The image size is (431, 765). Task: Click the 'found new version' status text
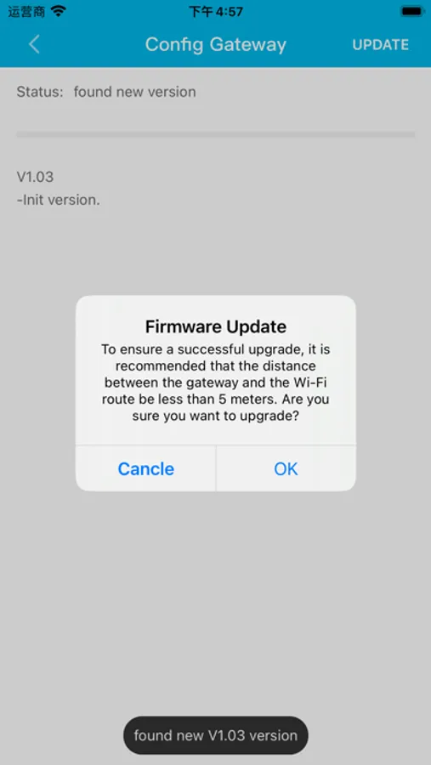(x=134, y=92)
